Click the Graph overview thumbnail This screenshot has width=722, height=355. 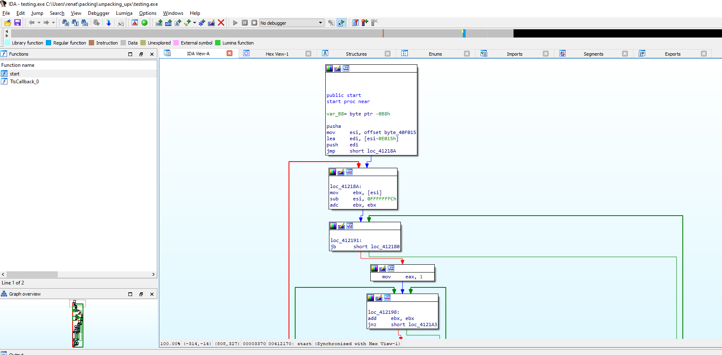click(x=78, y=324)
